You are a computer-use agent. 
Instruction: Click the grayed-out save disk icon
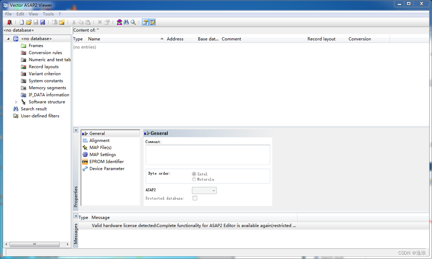click(35, 22)
